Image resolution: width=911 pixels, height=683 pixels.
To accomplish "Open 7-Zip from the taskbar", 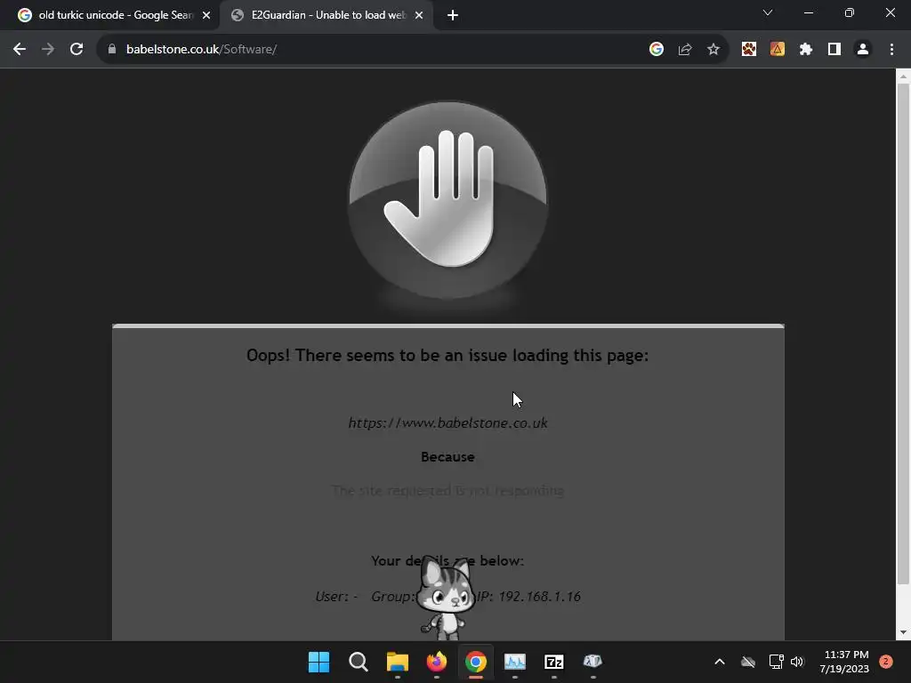I will coord(553,662).
